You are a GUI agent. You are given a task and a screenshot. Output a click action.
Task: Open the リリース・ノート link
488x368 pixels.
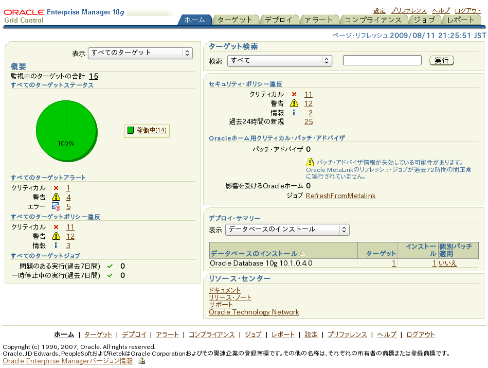coord(230,297)
